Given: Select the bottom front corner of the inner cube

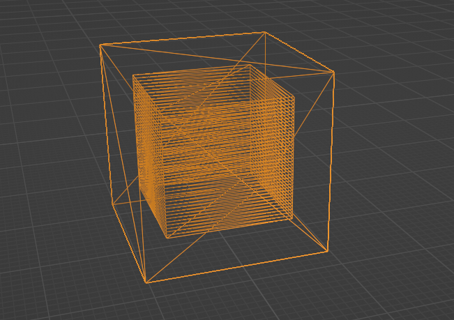Looking at the screenshot, I should (x=166, y=238).
